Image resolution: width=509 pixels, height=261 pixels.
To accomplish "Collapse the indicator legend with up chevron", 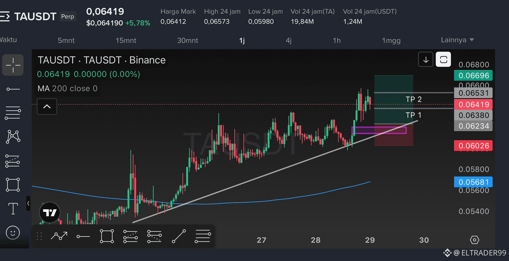I will click(47, 107).
